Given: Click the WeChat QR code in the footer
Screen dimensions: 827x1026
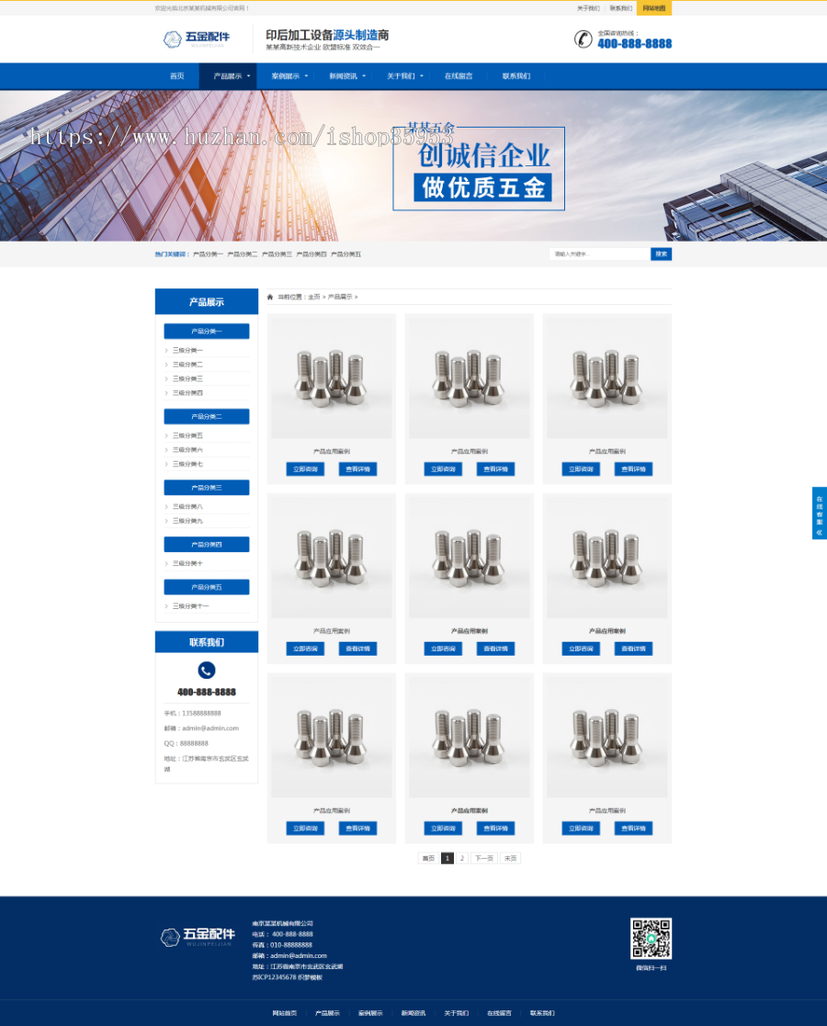Looking at the screenshot, I should [651, 938].
